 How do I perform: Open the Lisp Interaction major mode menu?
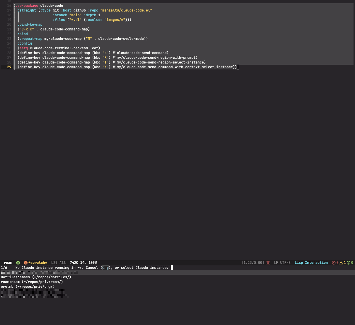311,263
